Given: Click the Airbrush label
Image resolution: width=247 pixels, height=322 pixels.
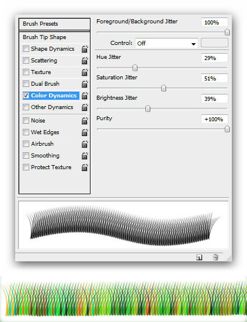Looking at the screenshot, I should coord(42,143).
